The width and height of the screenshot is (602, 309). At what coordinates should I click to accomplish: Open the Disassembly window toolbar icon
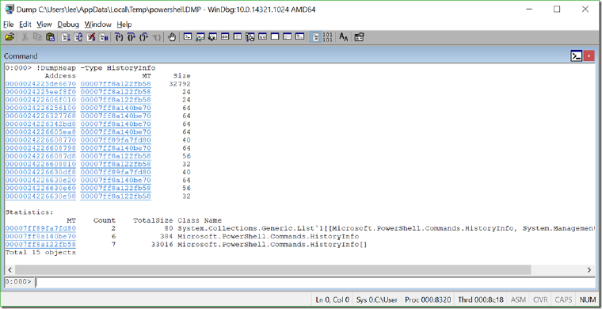[262, 37]
